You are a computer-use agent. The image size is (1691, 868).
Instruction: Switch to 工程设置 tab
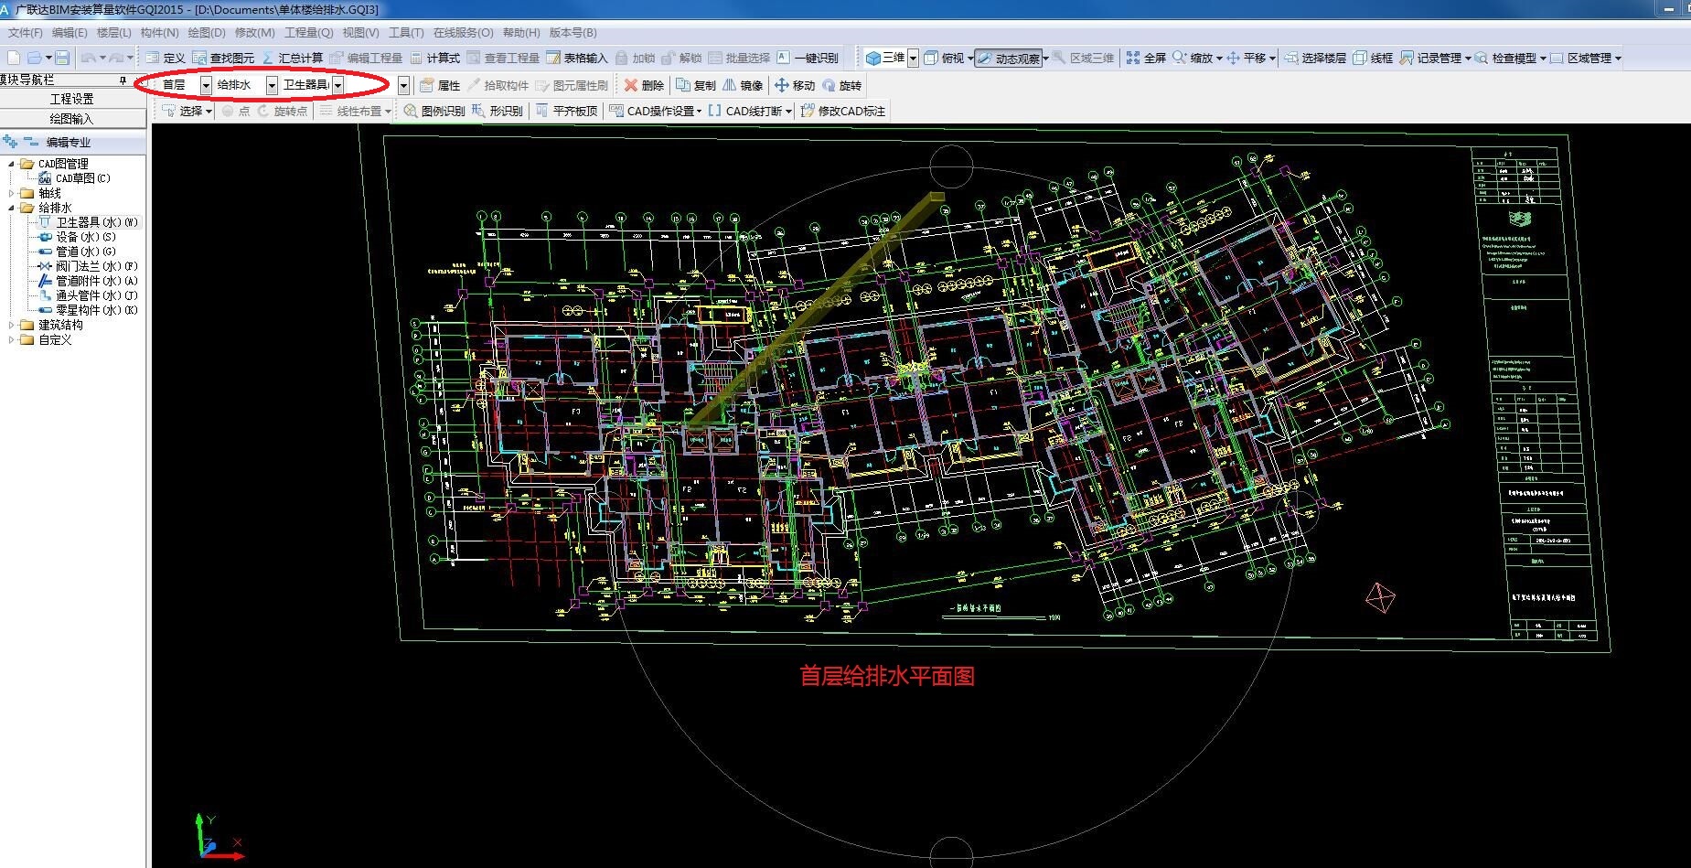tap(72, 99)
